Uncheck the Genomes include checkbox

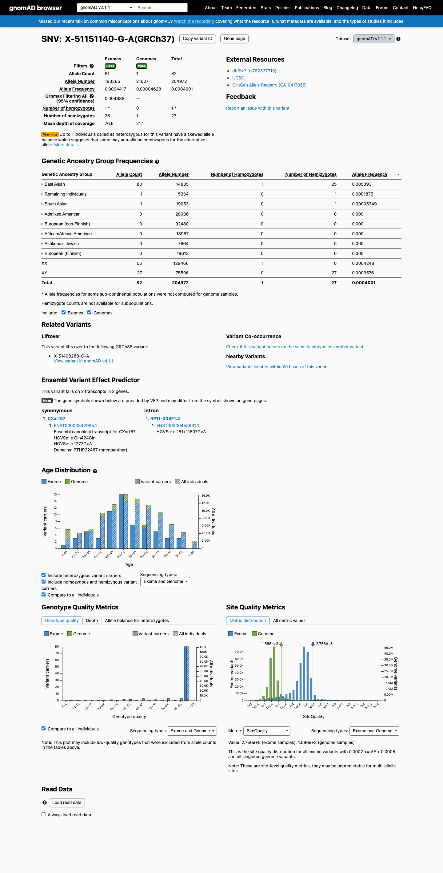(90, 313)
